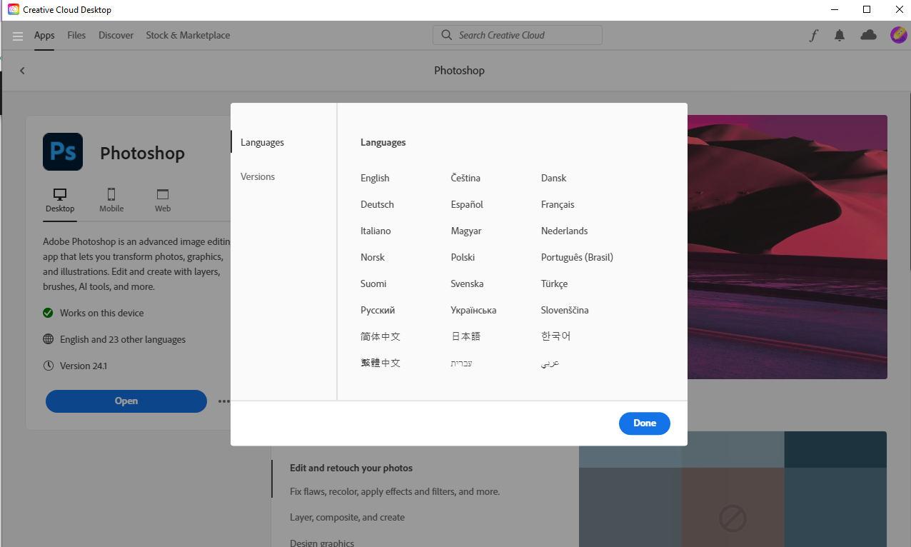Click the Slovenščina language entry
Viewport: 911px width, 547px height.
tap(565, 310)
